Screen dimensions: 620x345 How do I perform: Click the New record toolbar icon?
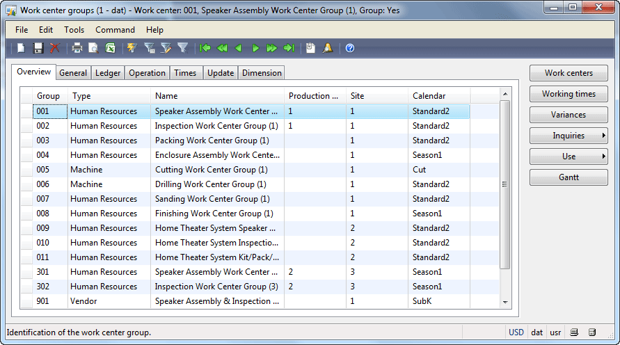[21, 48]
